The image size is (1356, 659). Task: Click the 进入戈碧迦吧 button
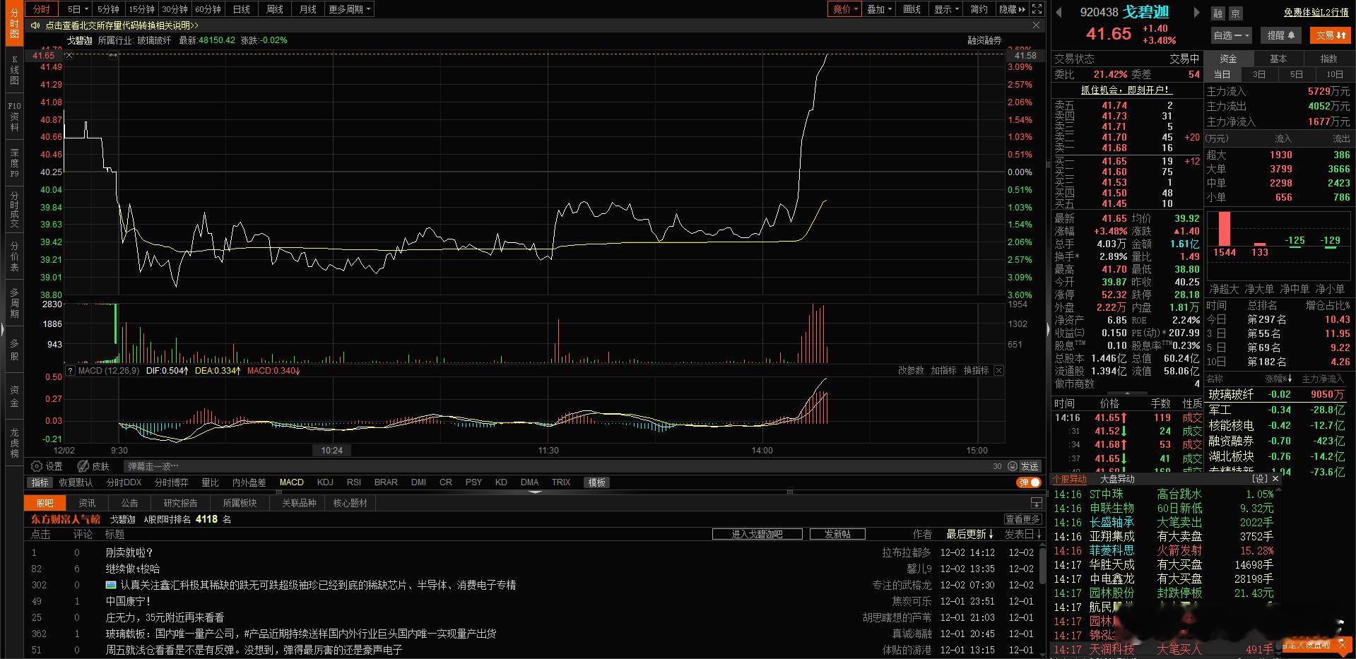pos(757,534)
